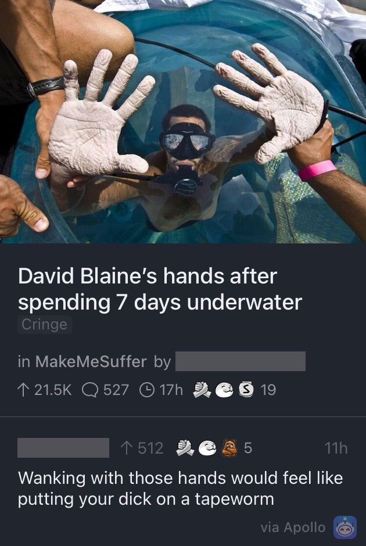Image resolution: width=366 pixels, height=546 pixels.
Task: Tap the 21.5K upvote score
Action: tap(53, 390)
